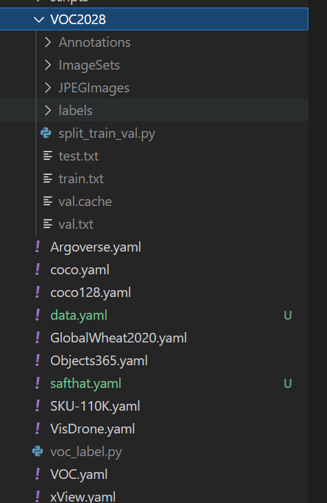Click the YAML icon beside SKU-110K.yaml
Screen dimensions: 327x503
tap(37, 406)
